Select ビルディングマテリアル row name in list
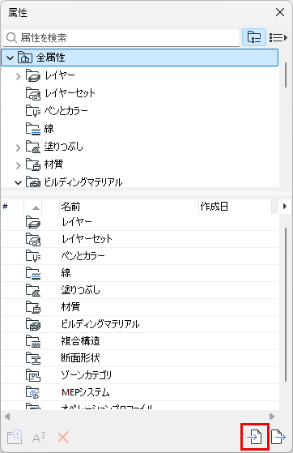 [100, 324]
